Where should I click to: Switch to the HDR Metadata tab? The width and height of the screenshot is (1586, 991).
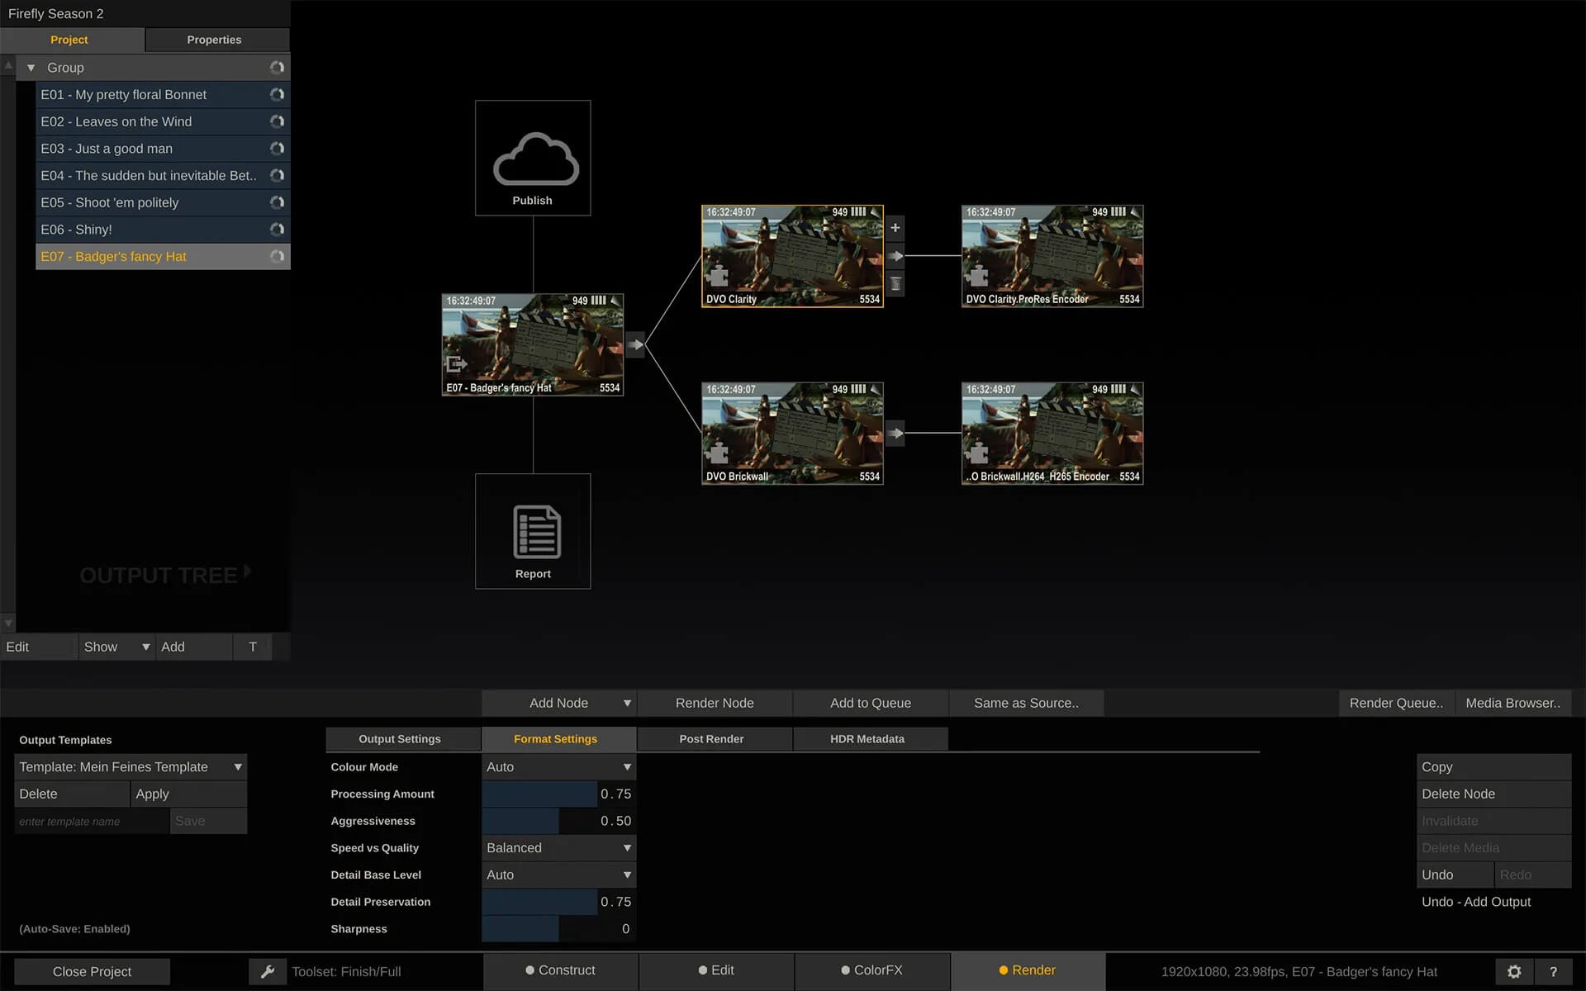tap(867, 739)
